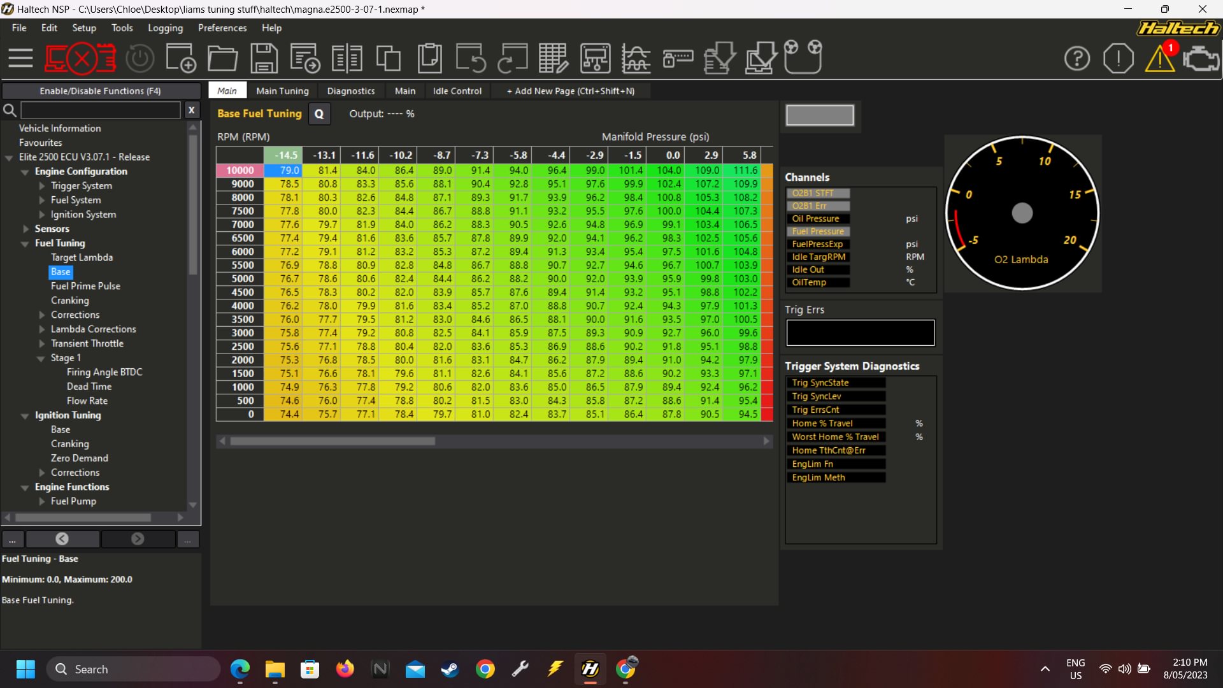Screen dimensions: 1223x688
Task: Select the 10000 RPM cell value 79.0
Action: coord(283,171)
